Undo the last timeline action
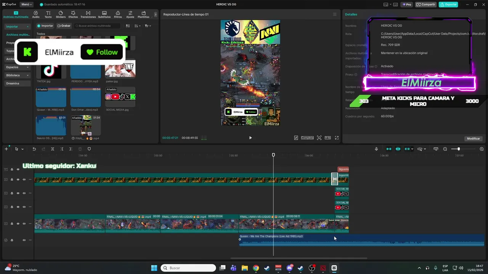 pos(34,149)
